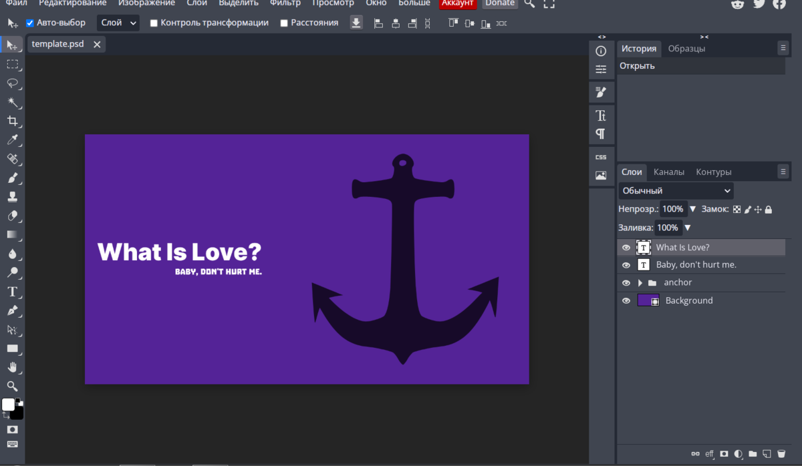Screen dimensions: 802x466
Task: Expand the anchor folder
Action: (640, 283)
